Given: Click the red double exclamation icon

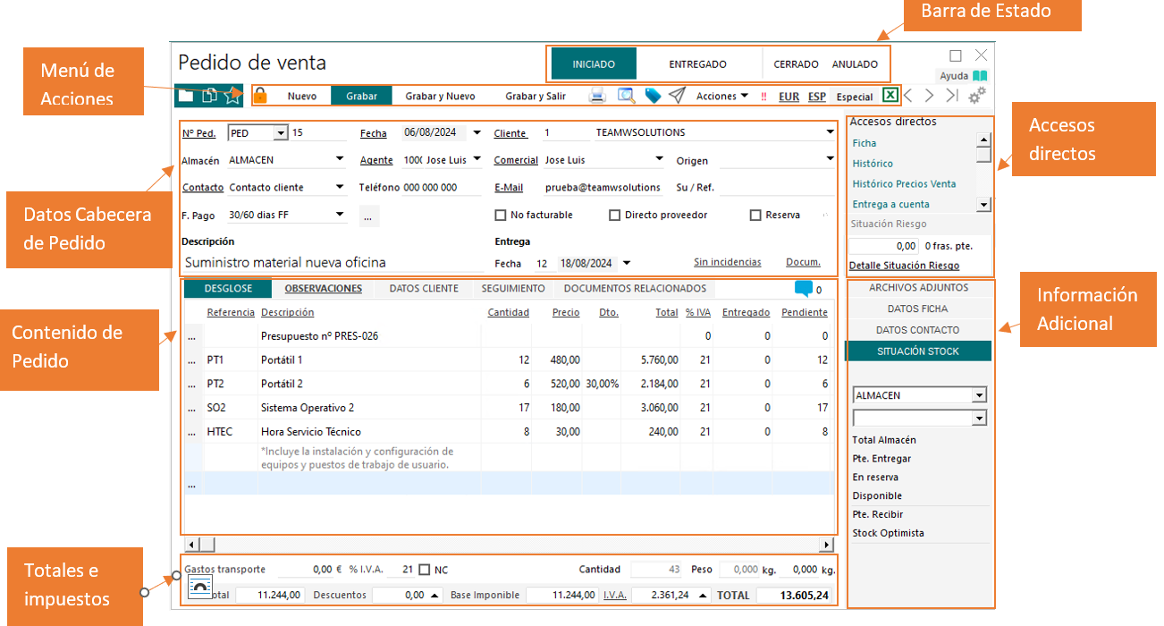Looking at the screenshot, I should point(763,97).
